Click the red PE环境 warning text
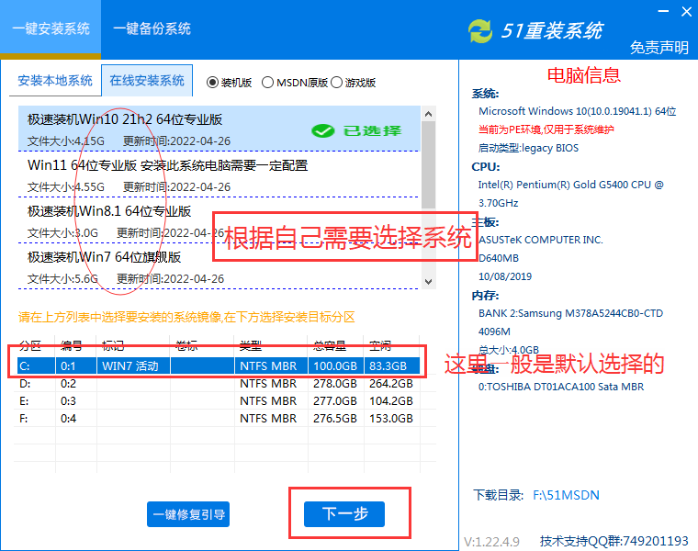Viewport: 698px width, 551px height. point(546,129)
